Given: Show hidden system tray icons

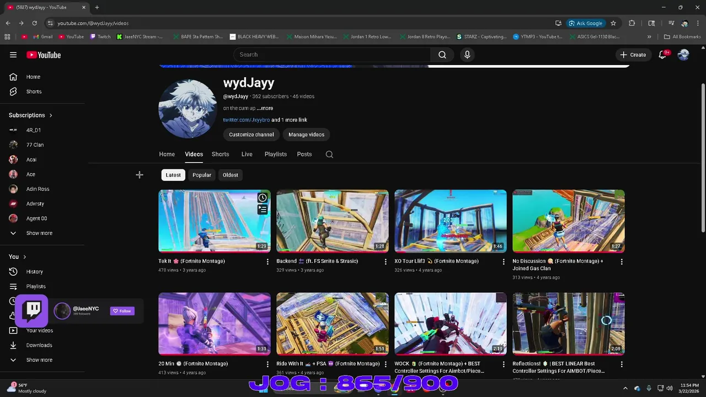Looking at the screenshot, I should pos(625,388).
